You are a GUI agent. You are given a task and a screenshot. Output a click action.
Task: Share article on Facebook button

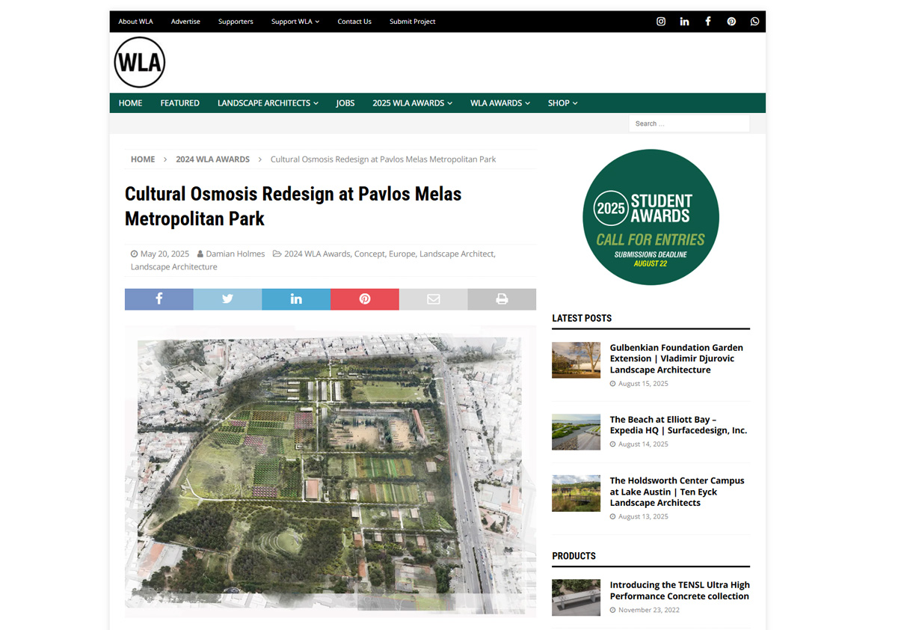159,299
